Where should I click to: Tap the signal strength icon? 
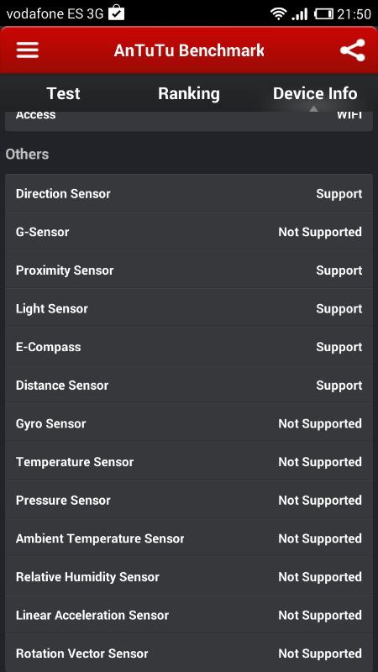300,14
